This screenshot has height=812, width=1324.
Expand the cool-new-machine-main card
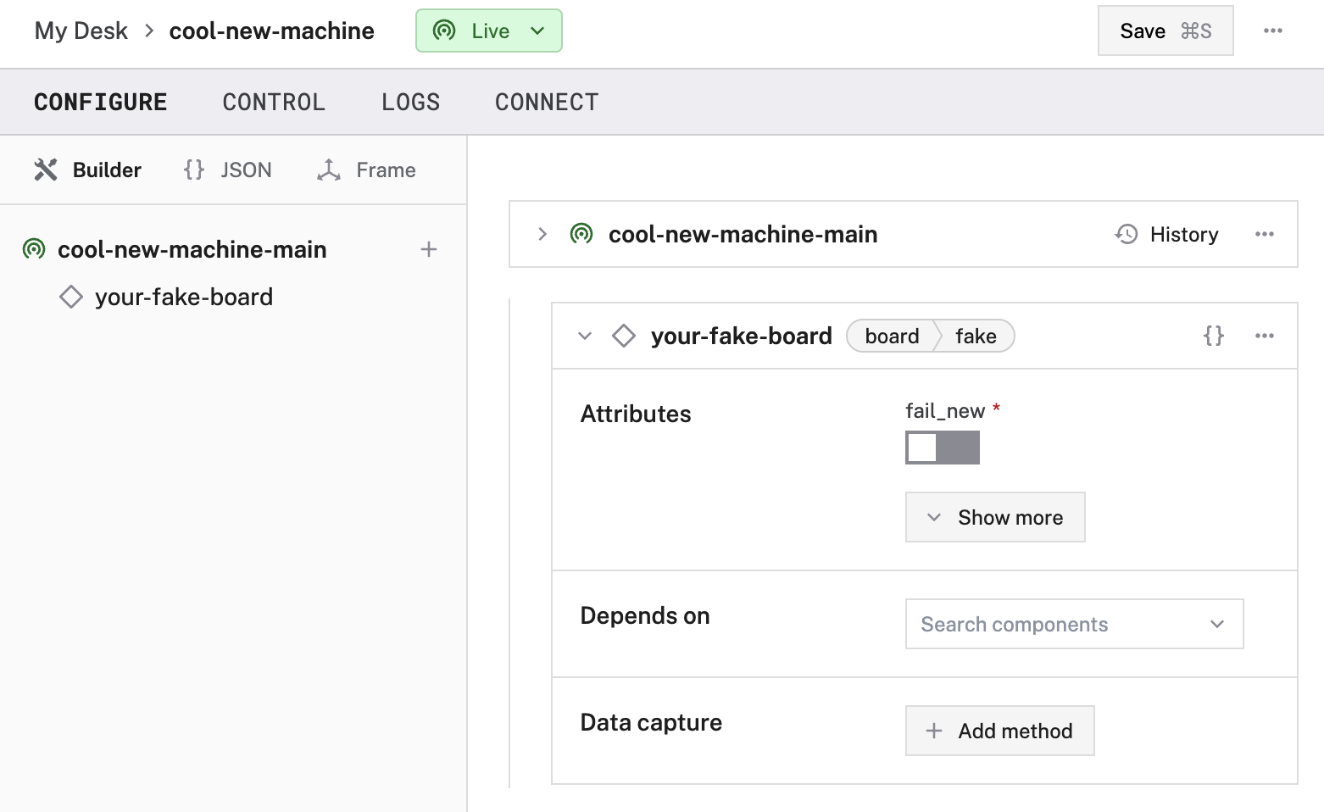click(x=542, y=234)
